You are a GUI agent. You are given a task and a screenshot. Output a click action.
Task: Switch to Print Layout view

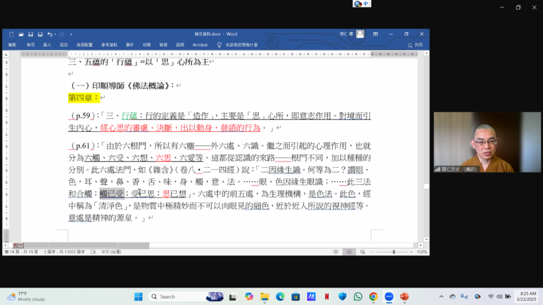[348, 252]
